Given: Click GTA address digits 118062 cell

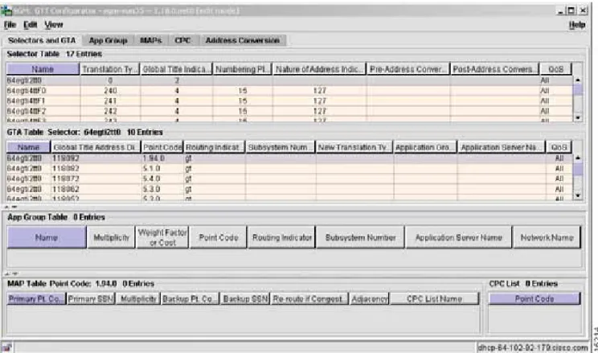Looking at the screenshot, I should [x=96, y=189].
